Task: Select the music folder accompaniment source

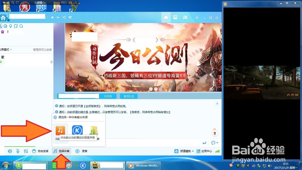Action: coord(94,130)
